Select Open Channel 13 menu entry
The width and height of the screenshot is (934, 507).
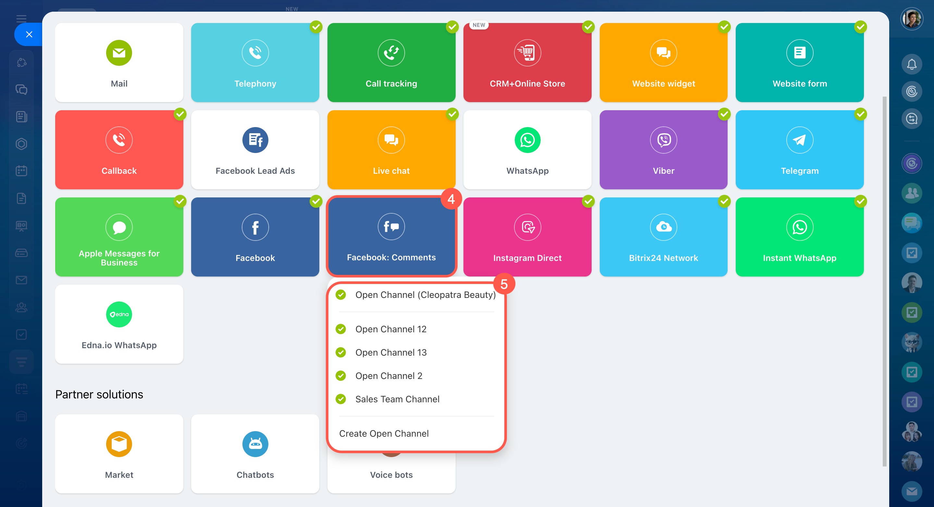point(390,352)
